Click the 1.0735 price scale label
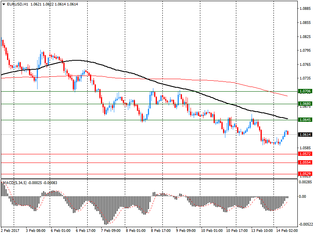The image size is (313, 235). (x=305, y=78)
